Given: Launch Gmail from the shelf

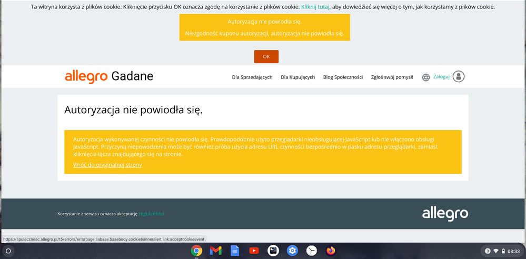Looking at the screenshot, I should (215, 251).
